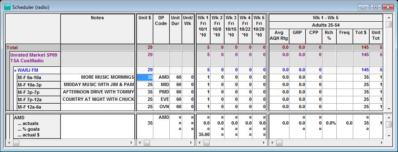Click the PMD daypart code cell

[x=161, y=92]
